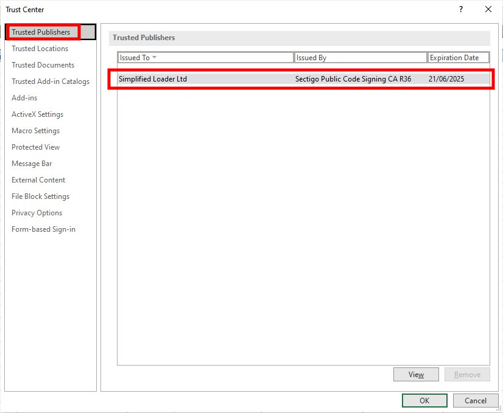Go to Macro Settings

click(x=35, y=131)
